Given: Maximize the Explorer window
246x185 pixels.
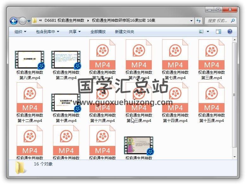Looking at the screenshot, I should click(218, 10).
